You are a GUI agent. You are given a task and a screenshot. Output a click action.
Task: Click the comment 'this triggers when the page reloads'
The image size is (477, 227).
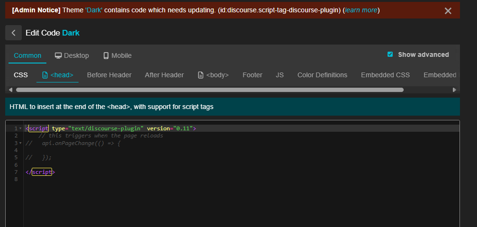101,136
